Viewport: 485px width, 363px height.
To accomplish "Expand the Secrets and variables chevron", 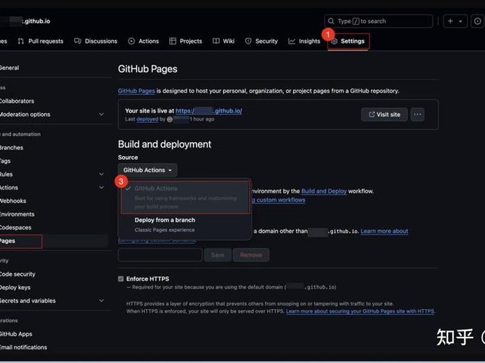I will tap(101, 301).
